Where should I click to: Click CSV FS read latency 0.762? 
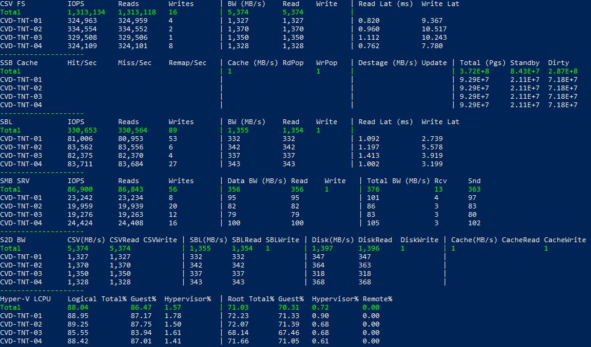coord(369,46)
